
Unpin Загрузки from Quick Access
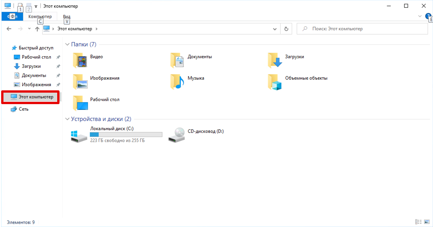(59, 66)
